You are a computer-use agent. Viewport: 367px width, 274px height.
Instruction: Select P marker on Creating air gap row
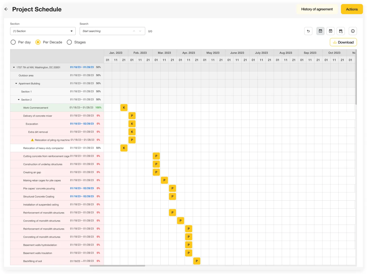tap(156, 172)
